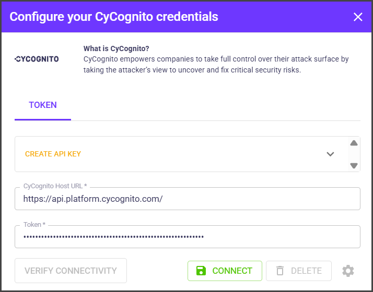Click the CyCognito logo

coord(37,59)
